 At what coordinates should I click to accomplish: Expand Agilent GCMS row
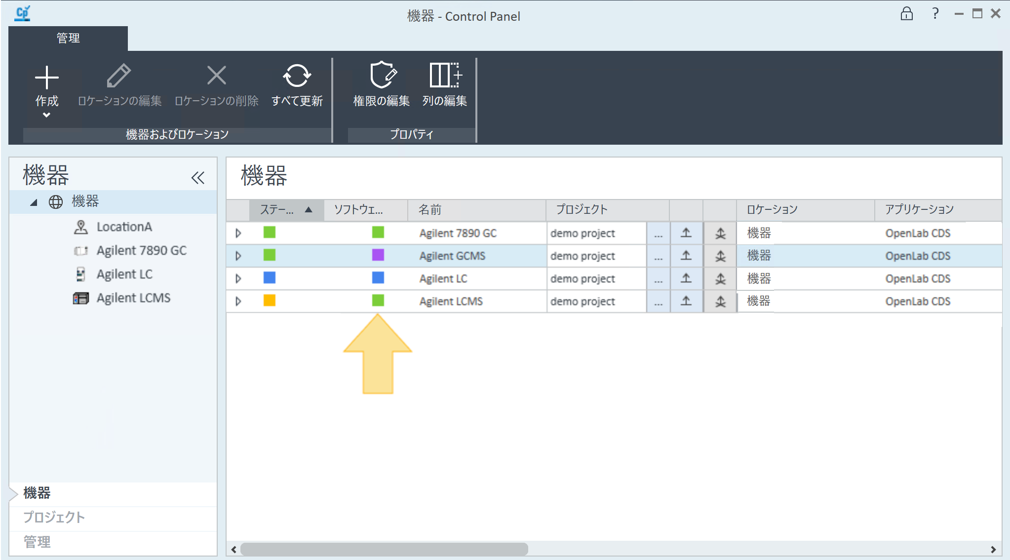[238, 256]
